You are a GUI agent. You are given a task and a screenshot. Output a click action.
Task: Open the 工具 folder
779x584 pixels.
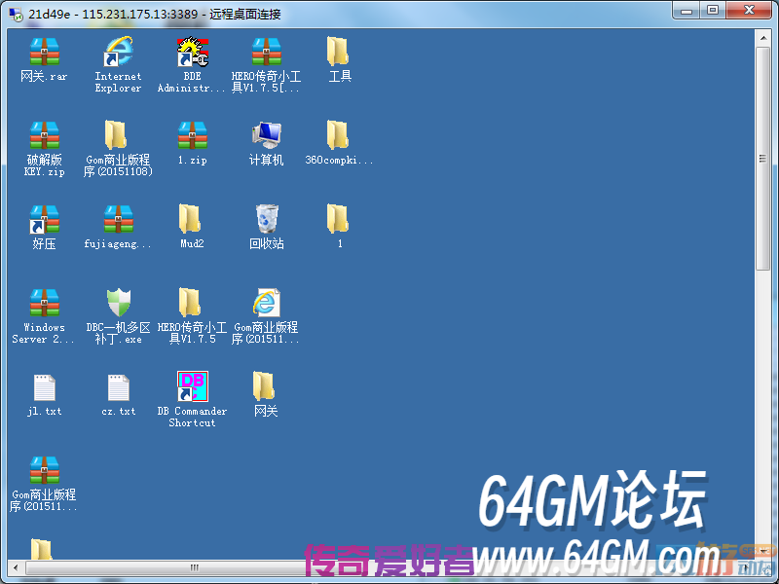pyautogui.click(x=338, y=52)
